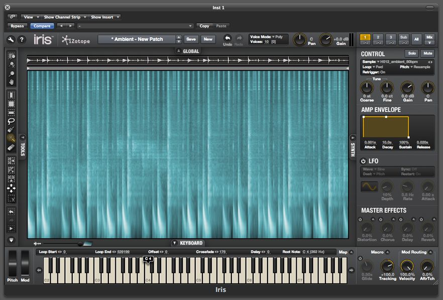
Task: Switch to the Sub layer tab
Action: (x=404, y=37)
